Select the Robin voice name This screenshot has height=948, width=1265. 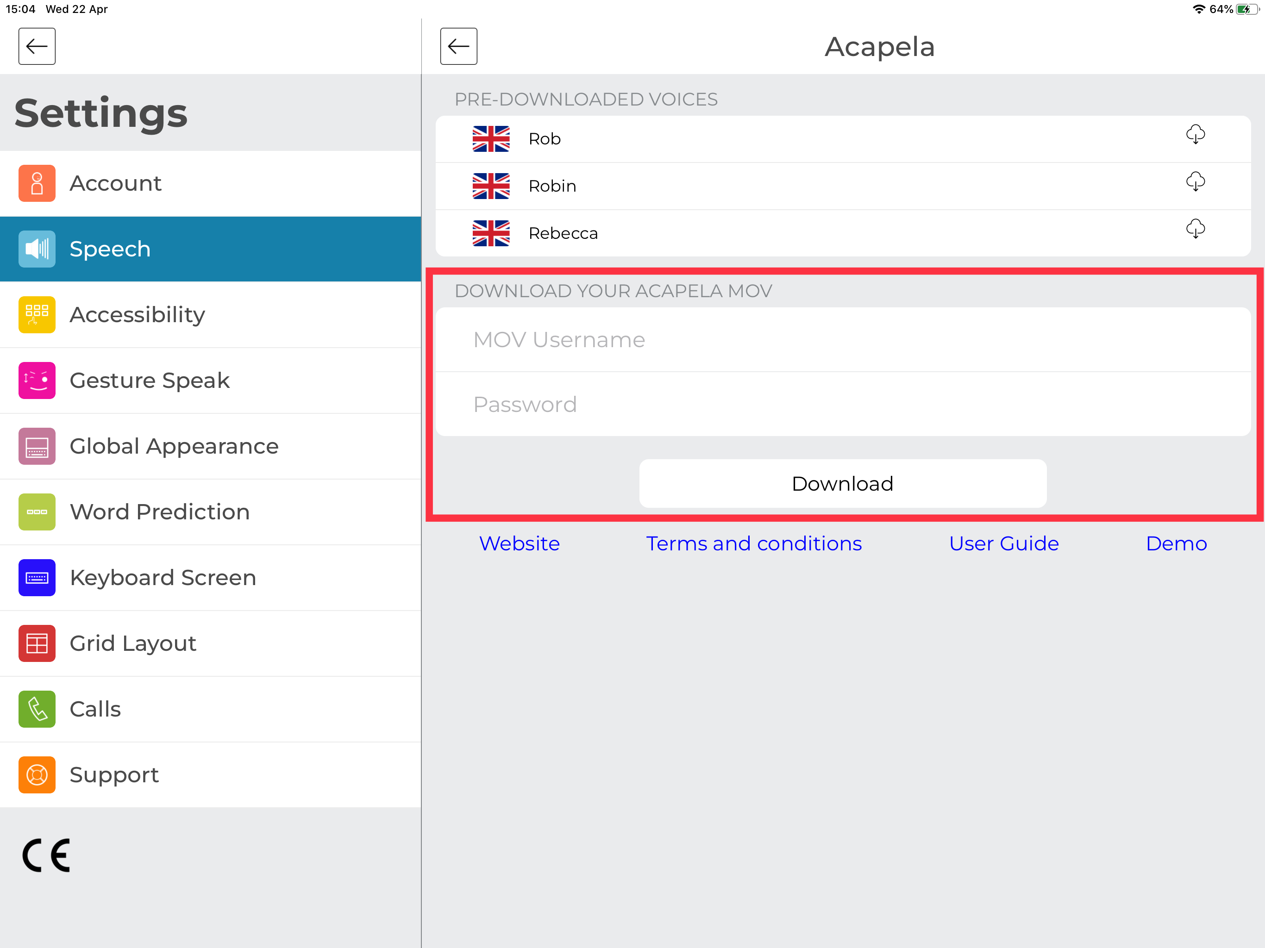tap(552, 186)
